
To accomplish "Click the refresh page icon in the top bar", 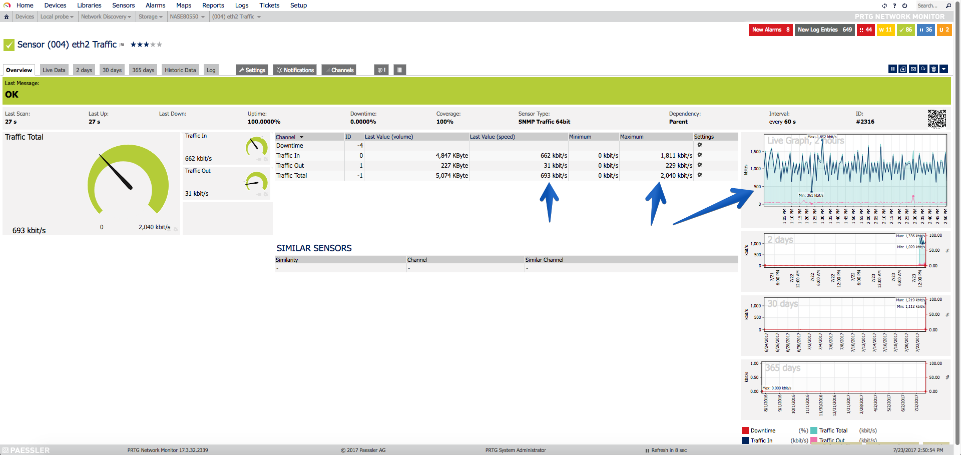I will [x=884, y=6].
